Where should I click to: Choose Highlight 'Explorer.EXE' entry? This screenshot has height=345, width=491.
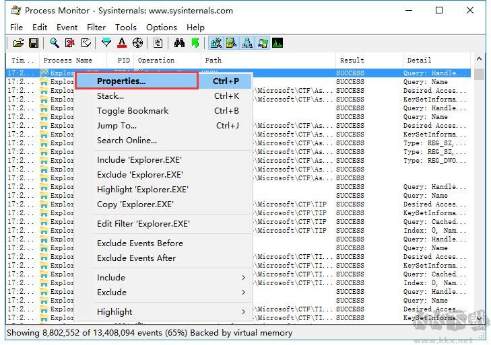pos(163,190)
